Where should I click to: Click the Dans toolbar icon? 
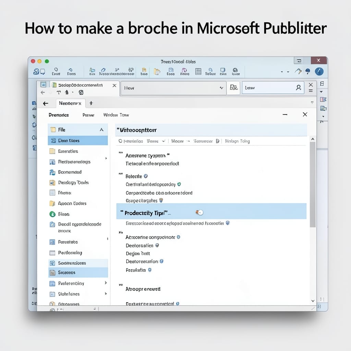tap(71, 71)
